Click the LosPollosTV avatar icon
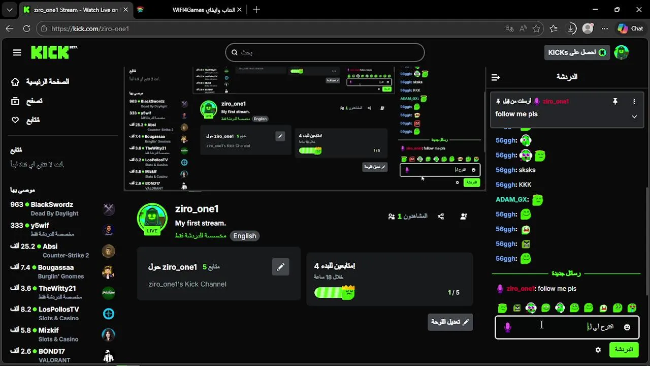650x366 pixels. [109, 314]
